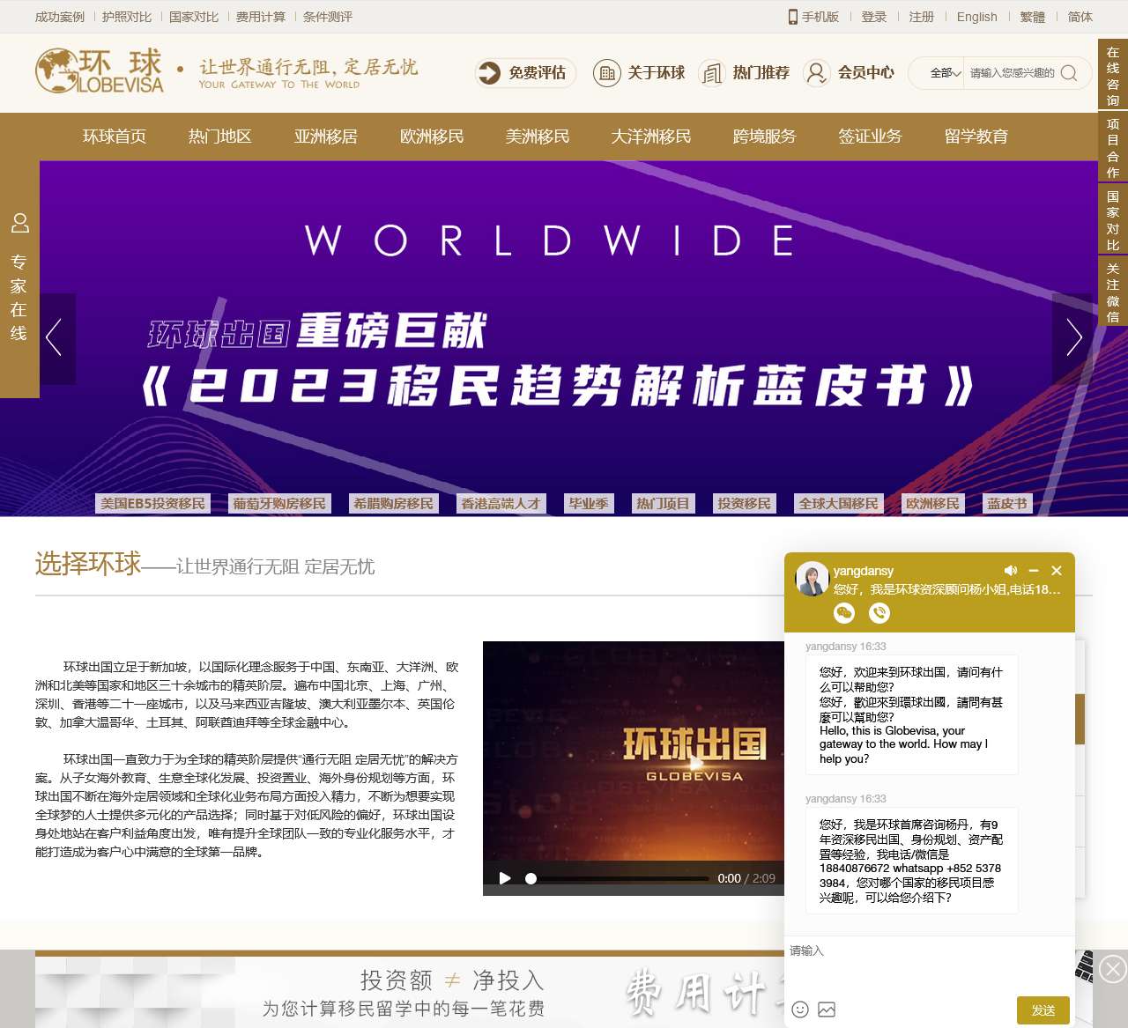Open 亚洲移居 nav menu
Viewport: 1128px width, 1028px height.
click(326, 137)
